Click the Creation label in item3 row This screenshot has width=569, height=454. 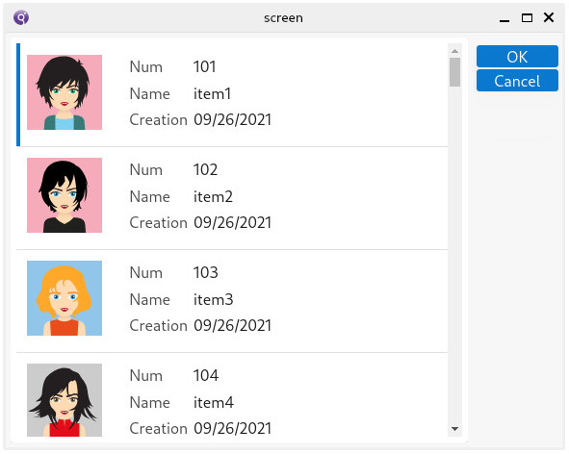pyautogui.click(x=158, y=326)
